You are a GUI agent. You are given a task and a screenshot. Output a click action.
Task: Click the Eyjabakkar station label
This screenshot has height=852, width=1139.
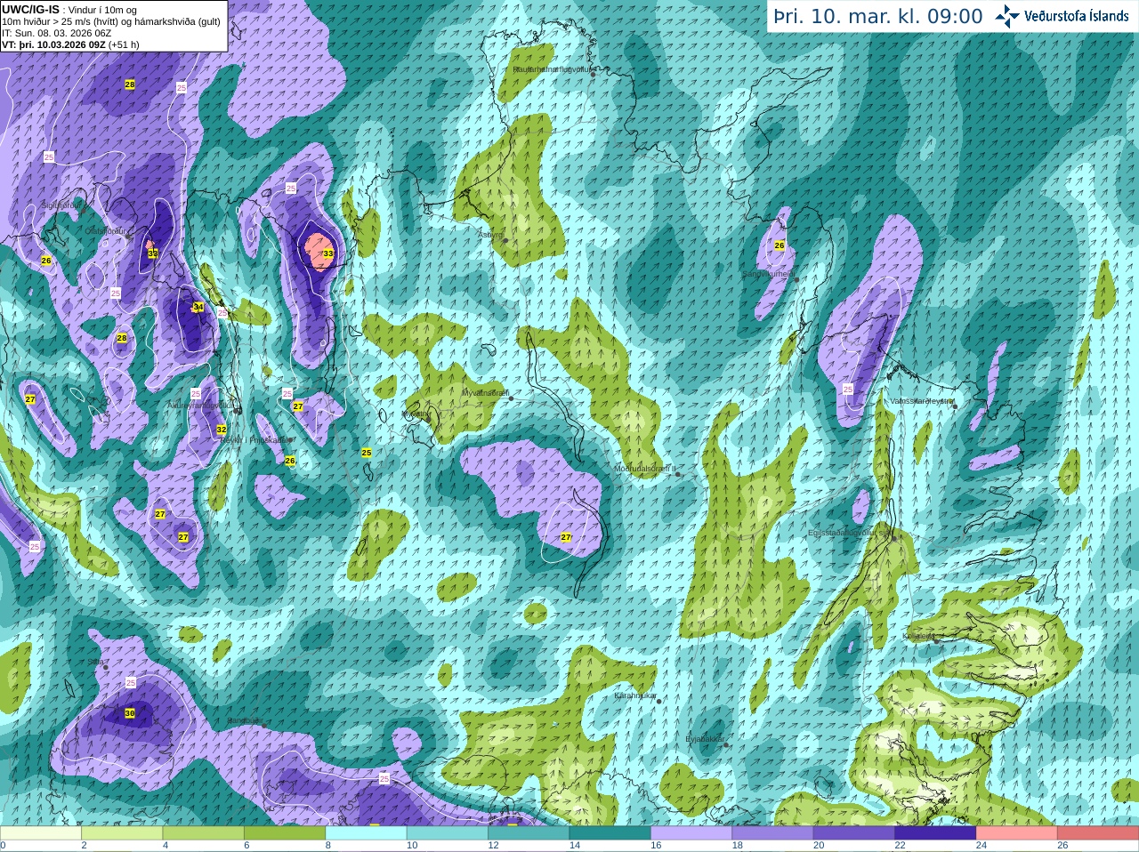(x=704, y=739)
